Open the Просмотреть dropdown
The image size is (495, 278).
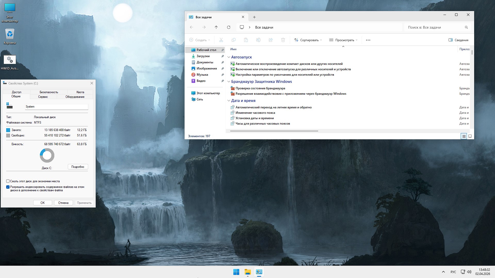343,40
